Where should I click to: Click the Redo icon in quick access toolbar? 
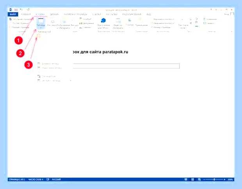tap(28, 10)
